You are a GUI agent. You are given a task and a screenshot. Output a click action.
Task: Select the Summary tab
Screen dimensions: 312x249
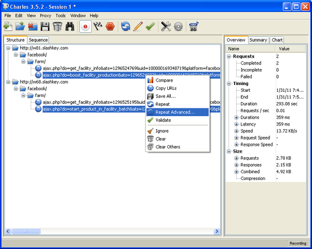click(x=259, y=40)
